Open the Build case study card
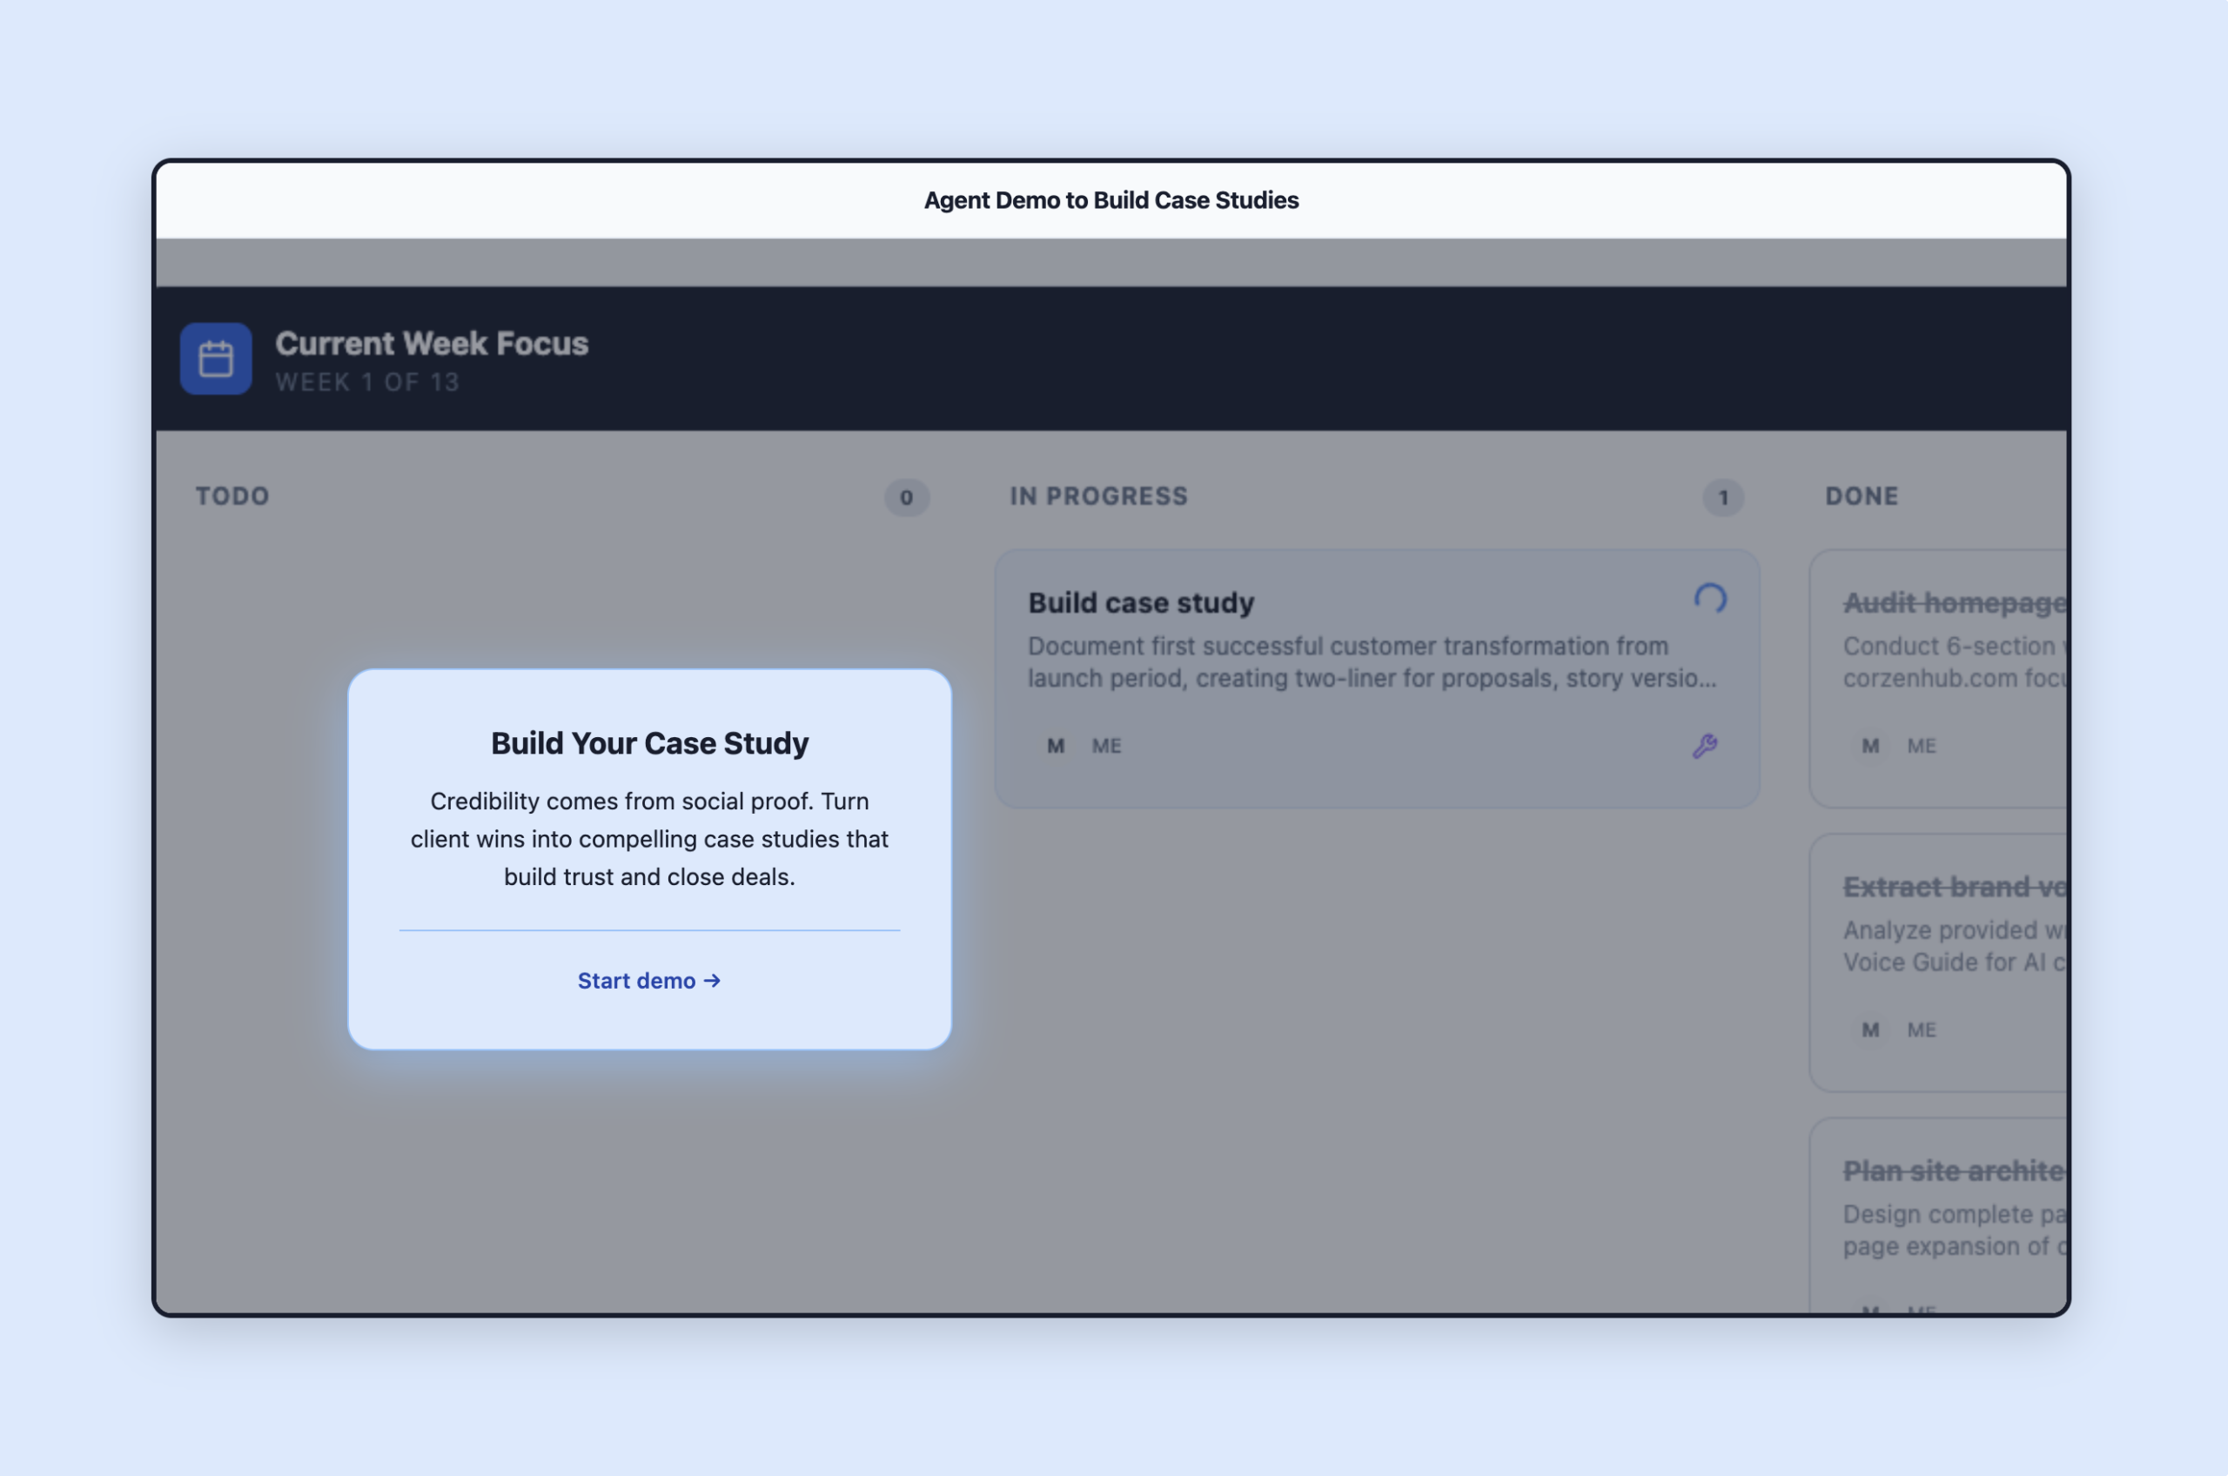2228x1476 pixels. point(1140,602)
